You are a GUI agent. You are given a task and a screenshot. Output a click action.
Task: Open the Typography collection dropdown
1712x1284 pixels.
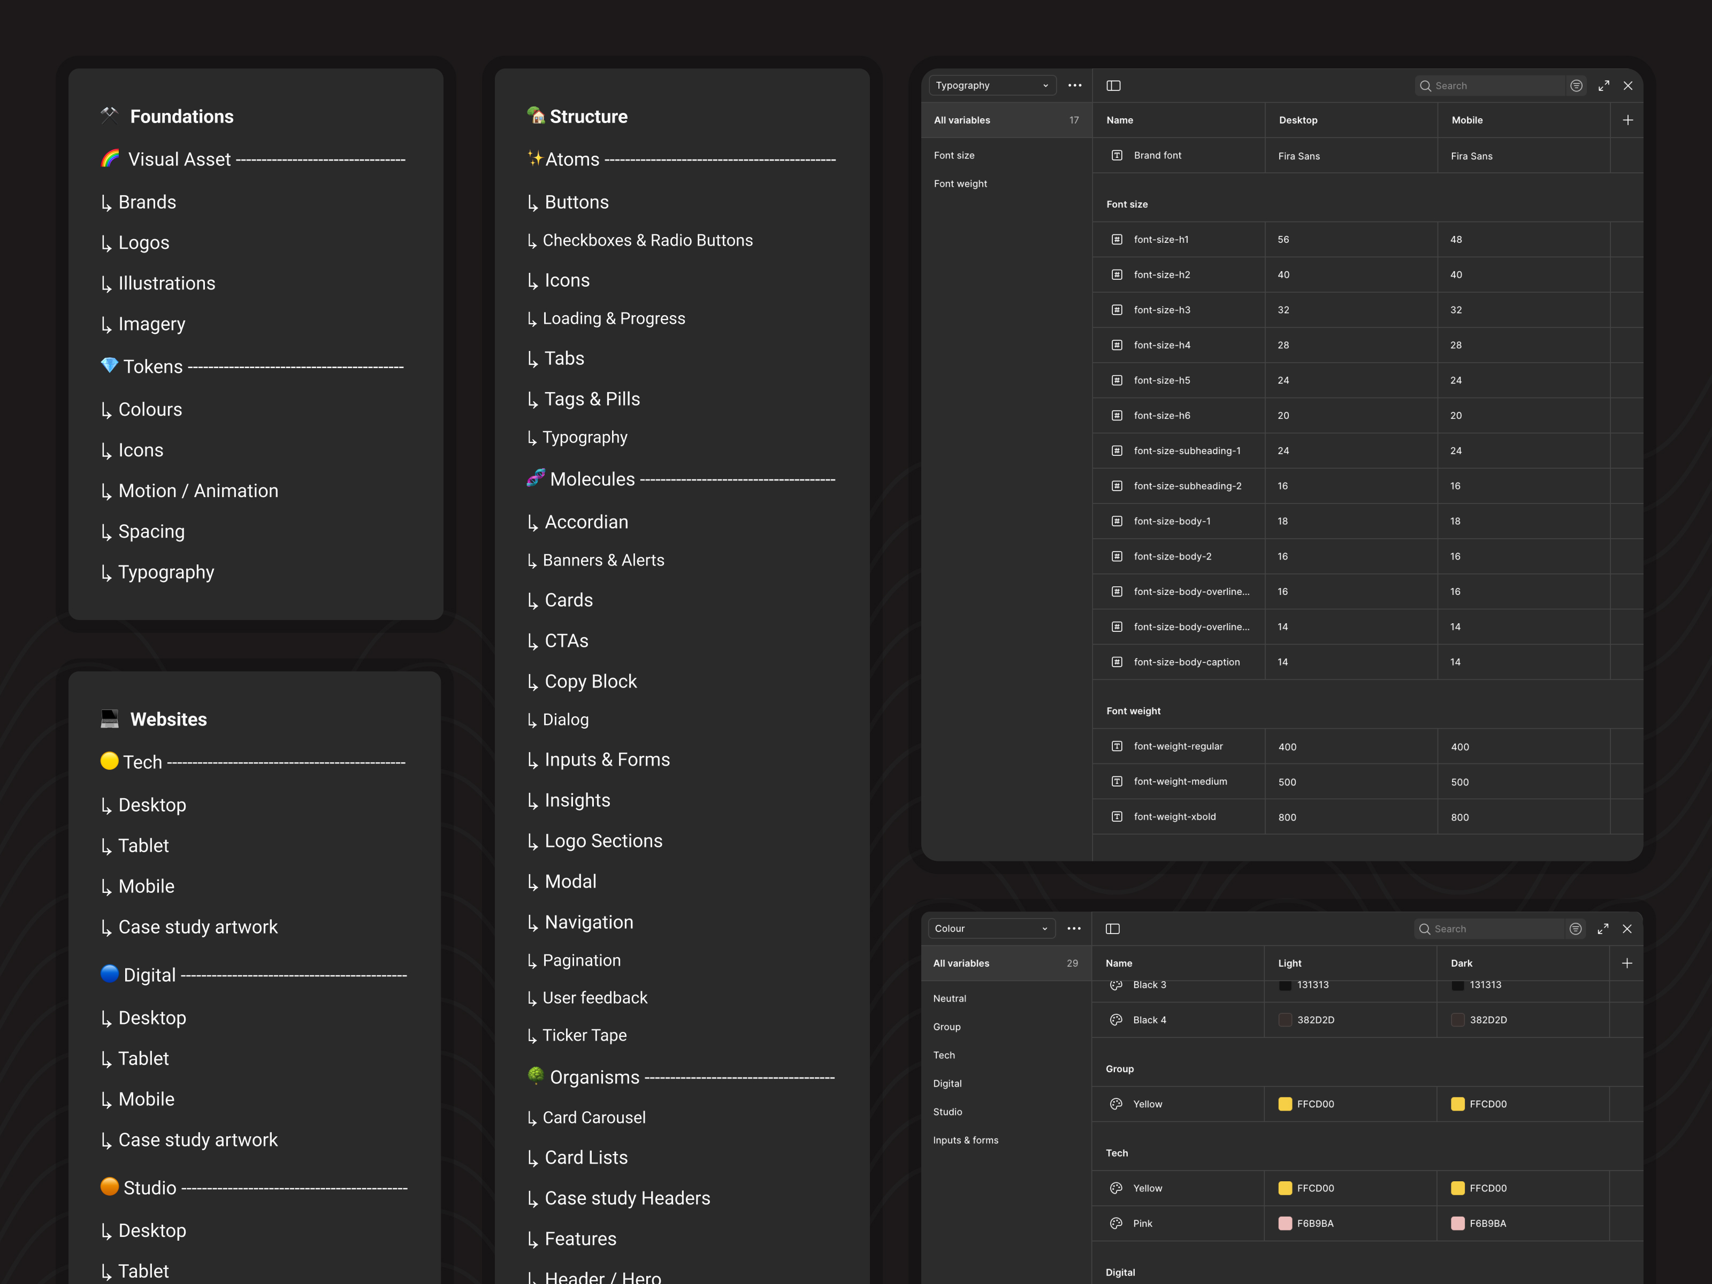coord(991,86)
